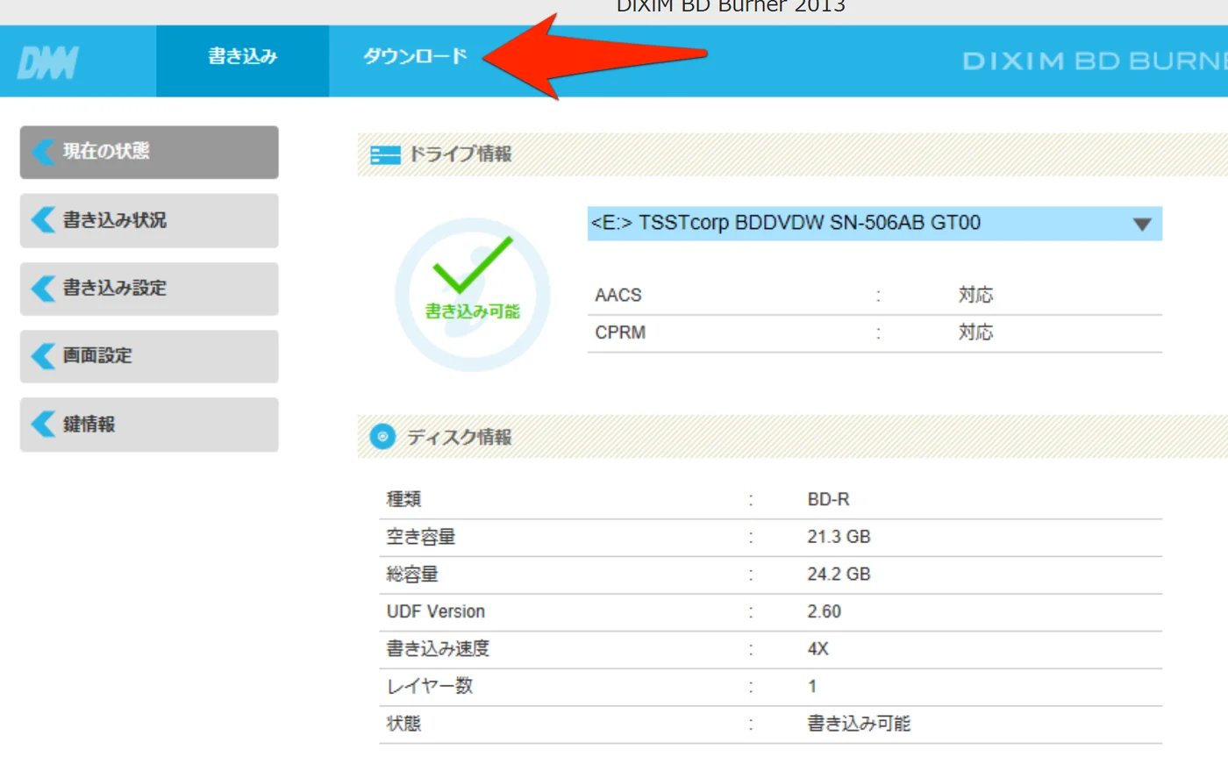
Task: Click the BD-R disc type value
Action: tap(828, 500)
